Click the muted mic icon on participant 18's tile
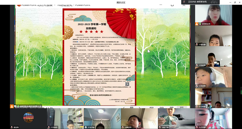242x129 pixels. pos(123,127)
